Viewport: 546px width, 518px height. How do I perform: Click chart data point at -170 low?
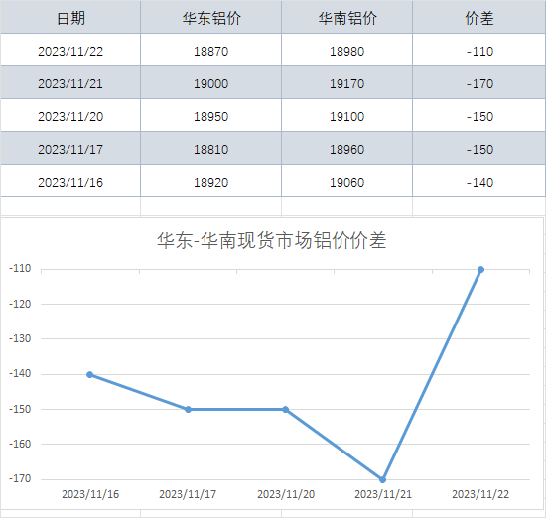click(x=382, y=479)
